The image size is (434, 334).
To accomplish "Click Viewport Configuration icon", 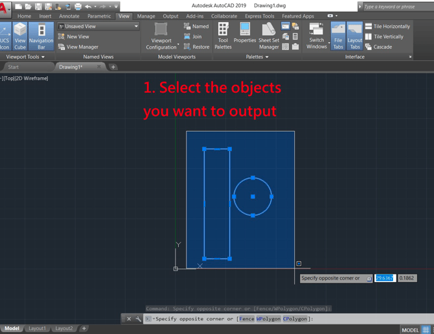I will 161,36.
